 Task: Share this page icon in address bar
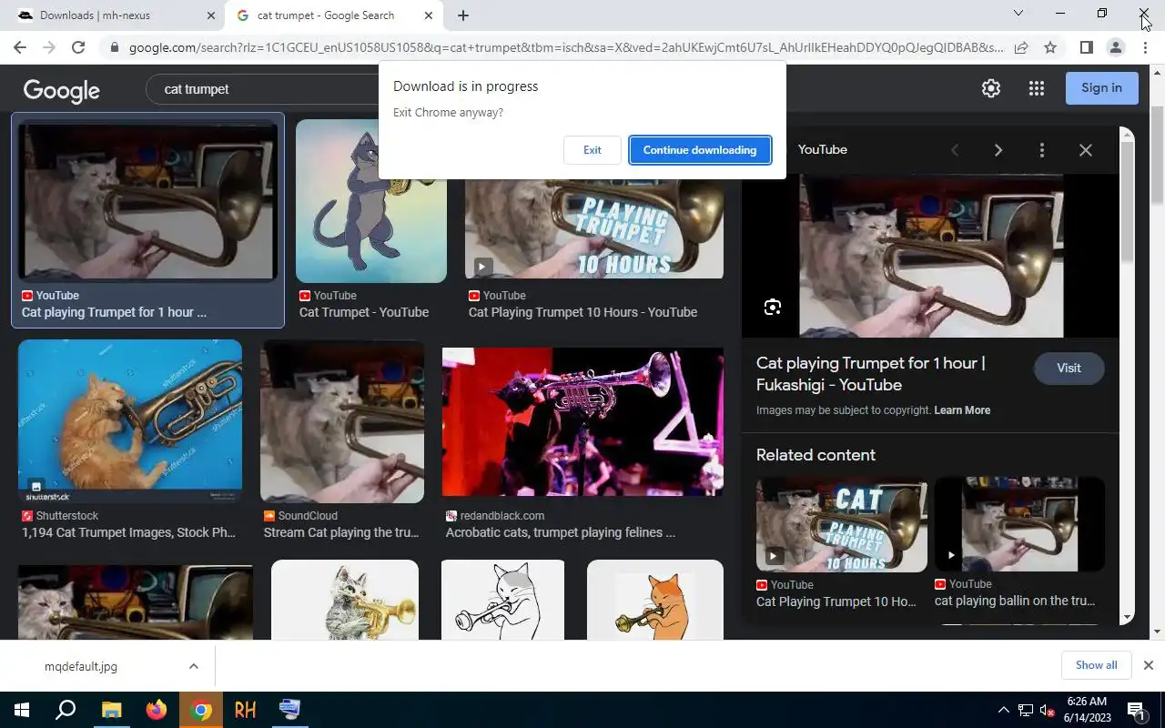pos(1021,47)
